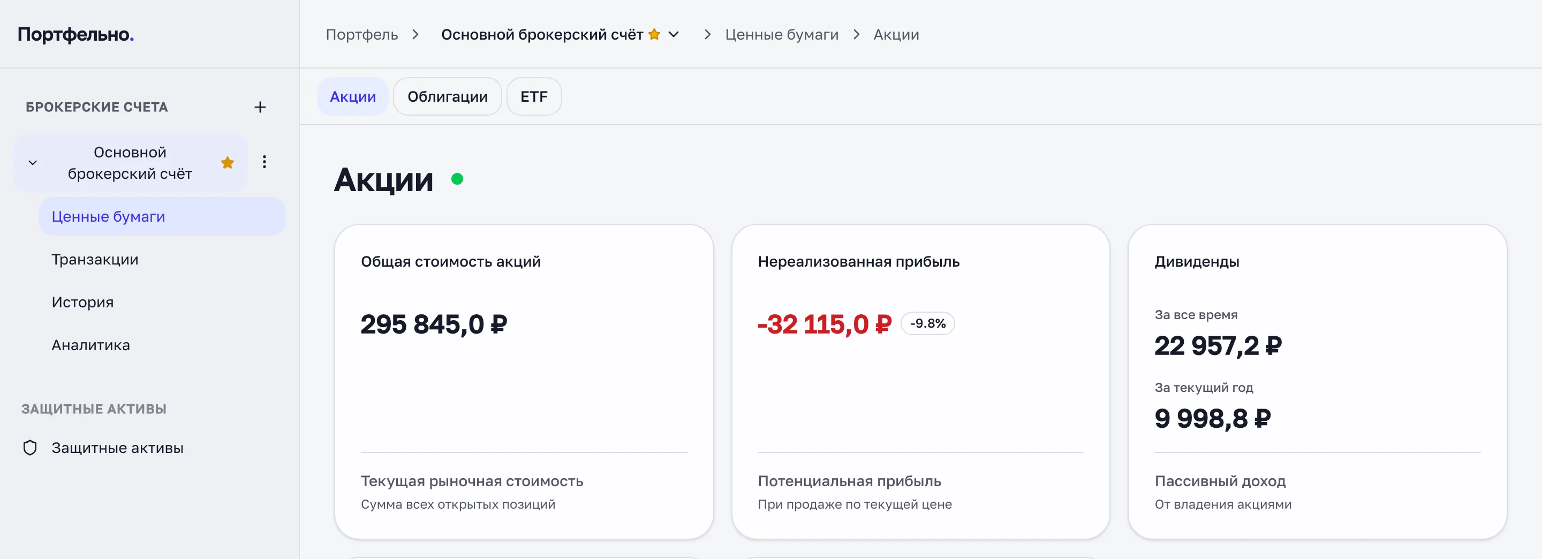
Task: Click Дивиденды card title
Action: point(1197,261)
